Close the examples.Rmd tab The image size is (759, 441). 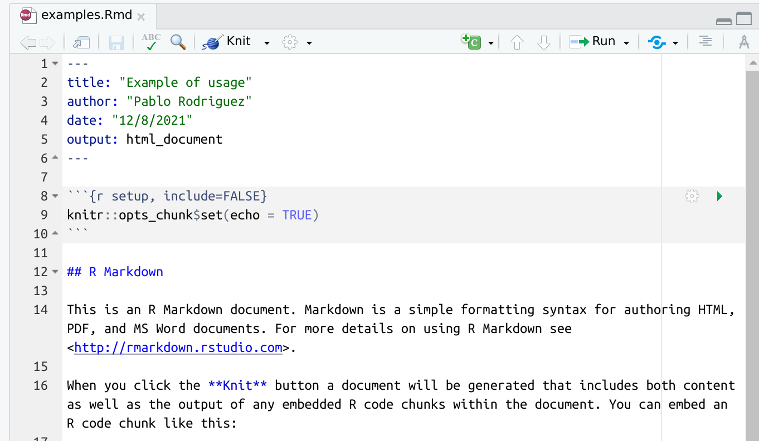click(x=141, y=17)
